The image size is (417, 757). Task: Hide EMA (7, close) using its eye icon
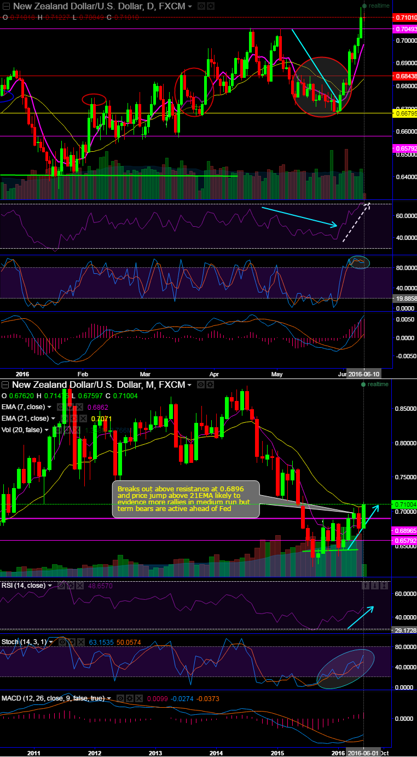click(61, 407)
